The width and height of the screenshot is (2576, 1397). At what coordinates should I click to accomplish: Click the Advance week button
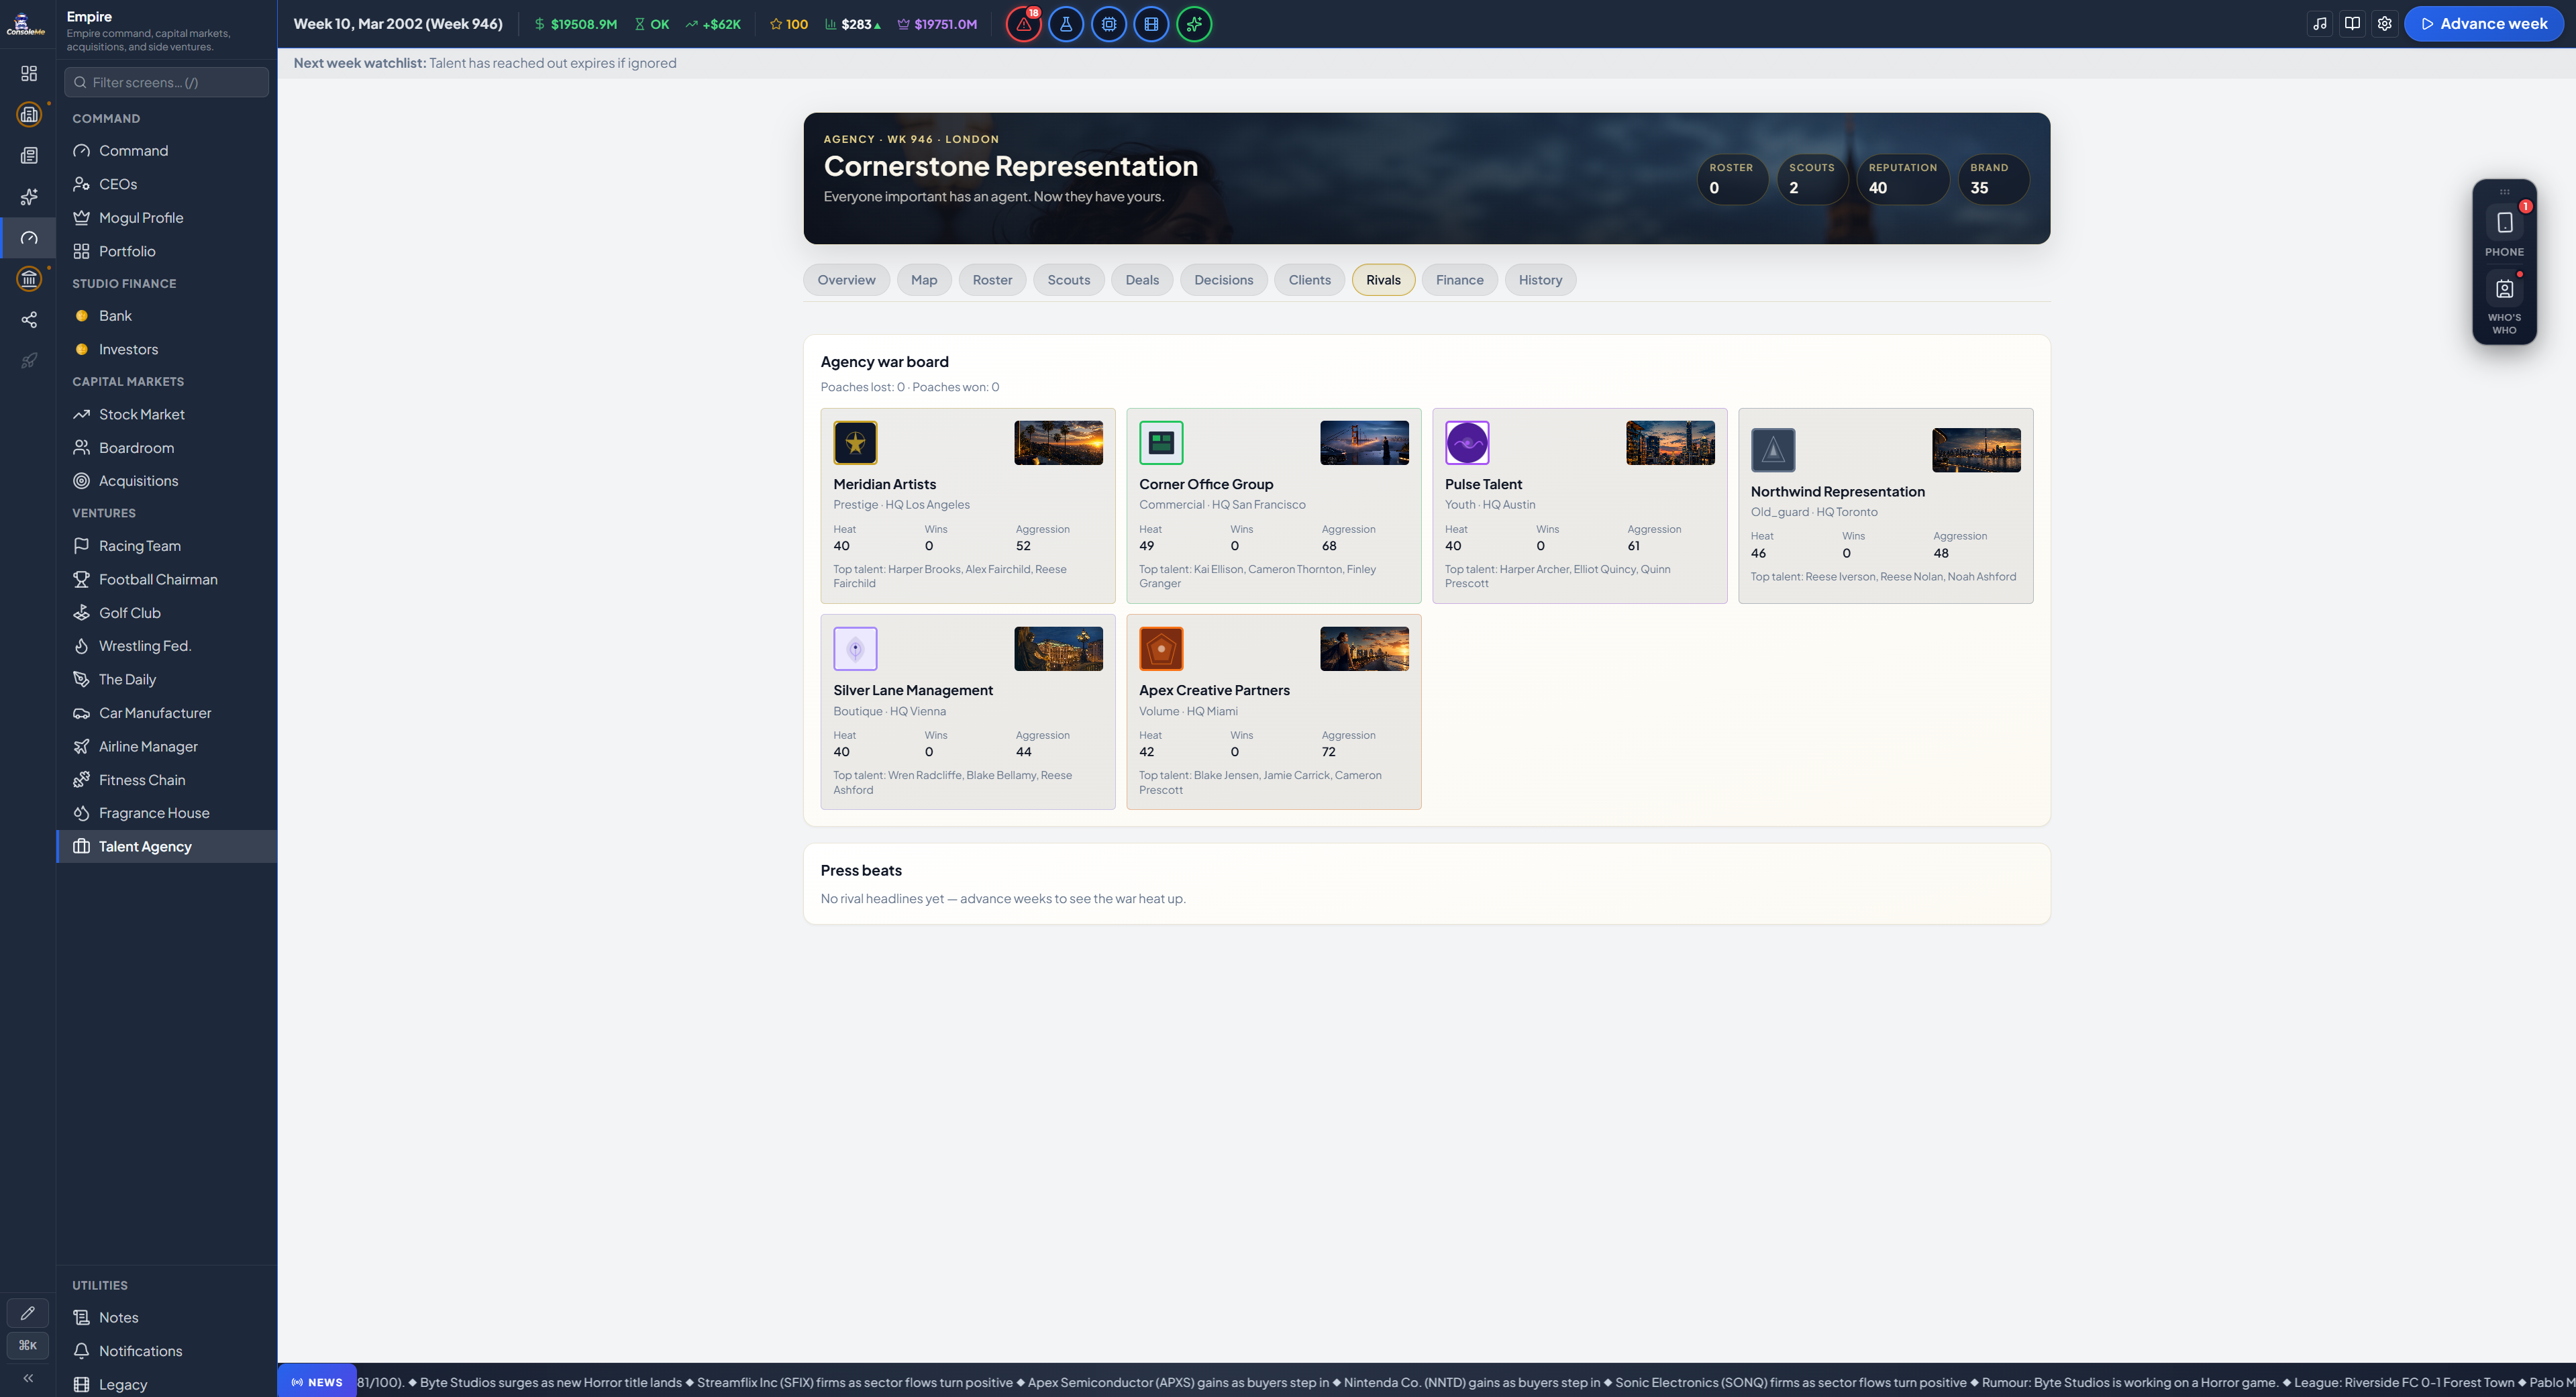(2483, 24)
